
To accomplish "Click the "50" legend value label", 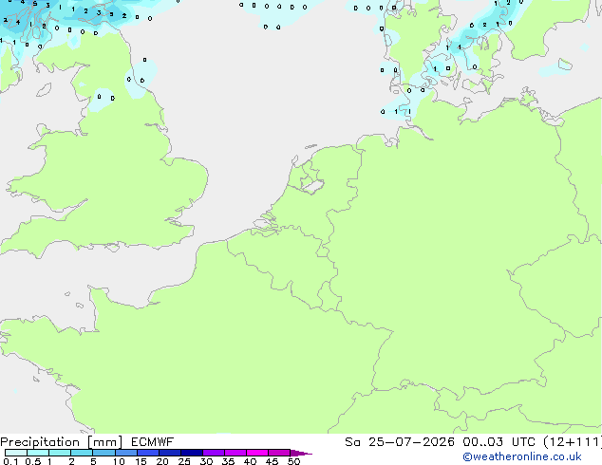I will pyautogui.click(x=293, y=461).
